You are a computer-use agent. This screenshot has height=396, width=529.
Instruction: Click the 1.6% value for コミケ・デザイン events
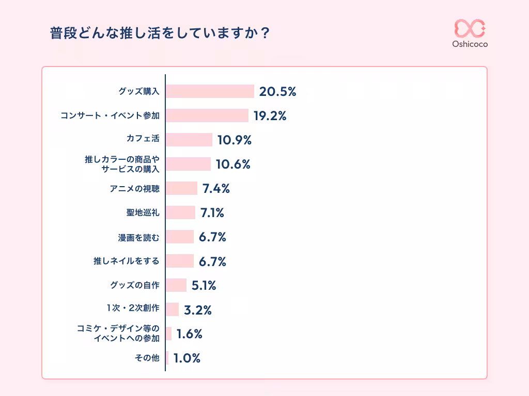click(x=189, y=334)
